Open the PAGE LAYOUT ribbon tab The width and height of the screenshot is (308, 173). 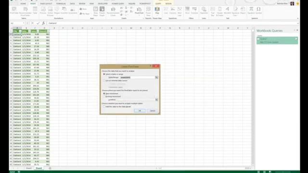tap(46, 4)
